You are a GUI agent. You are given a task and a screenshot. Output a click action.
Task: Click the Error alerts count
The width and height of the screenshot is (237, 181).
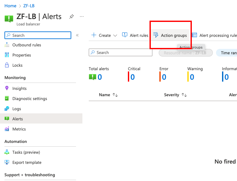point(164,77)
